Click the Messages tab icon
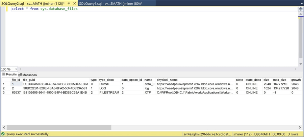This screenshot has height=137, width=304. click(x=20, y=75)
